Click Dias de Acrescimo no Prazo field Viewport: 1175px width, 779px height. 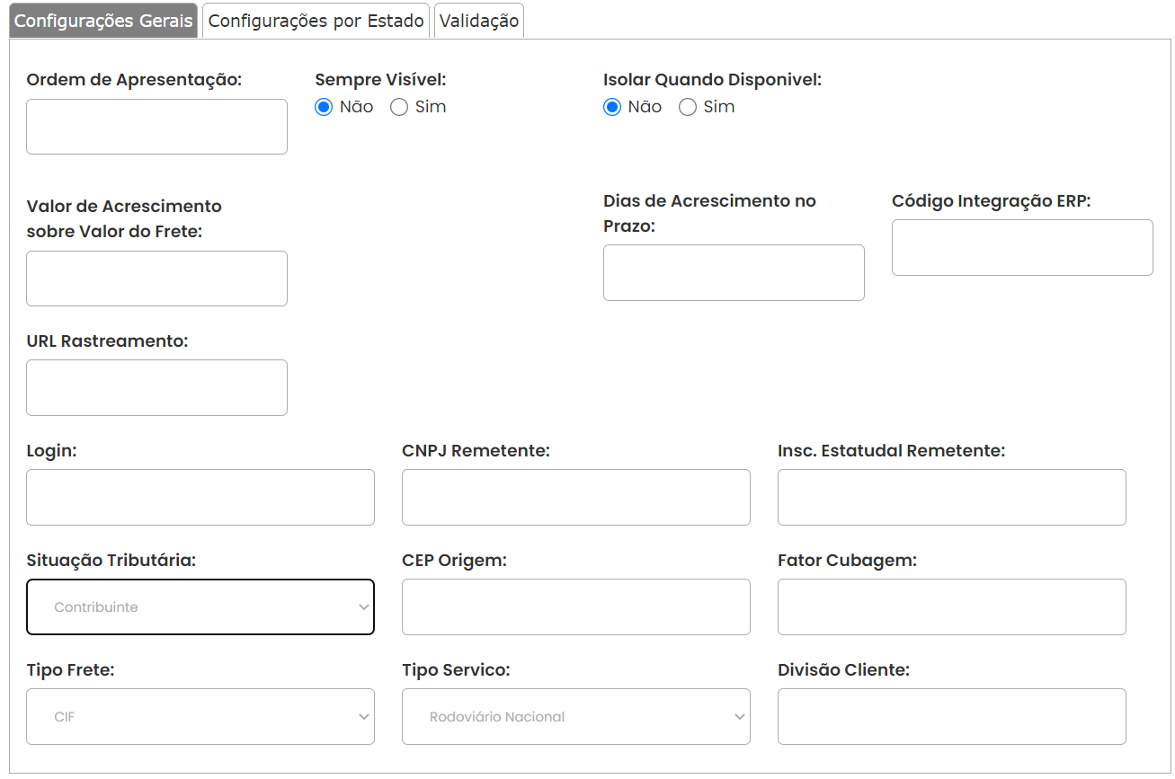734,272
